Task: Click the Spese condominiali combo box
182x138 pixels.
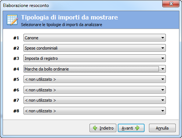Action: click(x=95, y=48)
